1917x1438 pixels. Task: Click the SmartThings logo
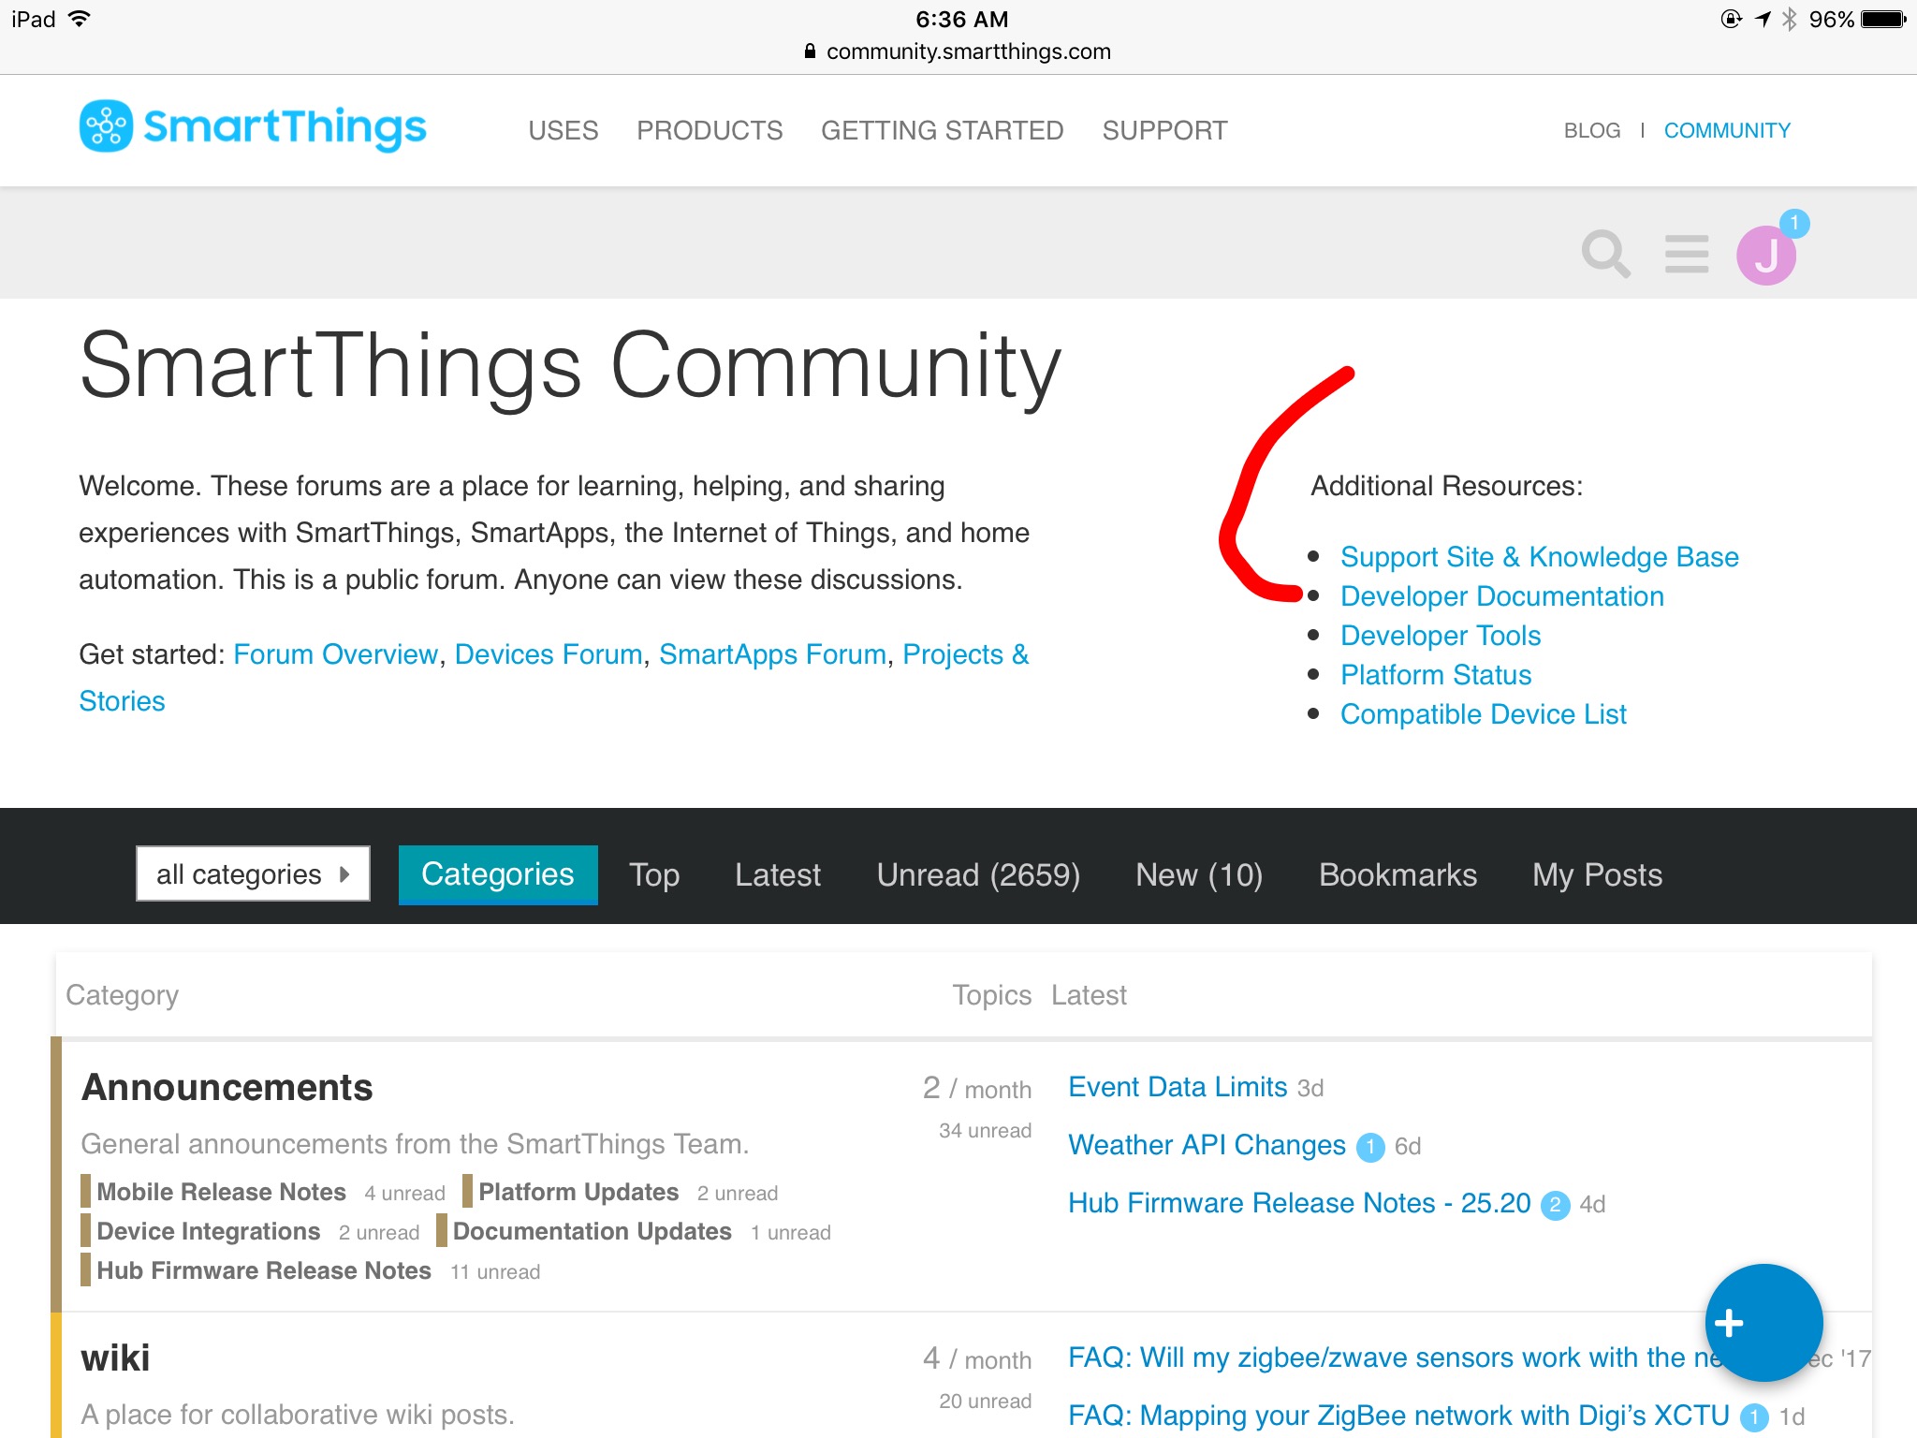253,127
